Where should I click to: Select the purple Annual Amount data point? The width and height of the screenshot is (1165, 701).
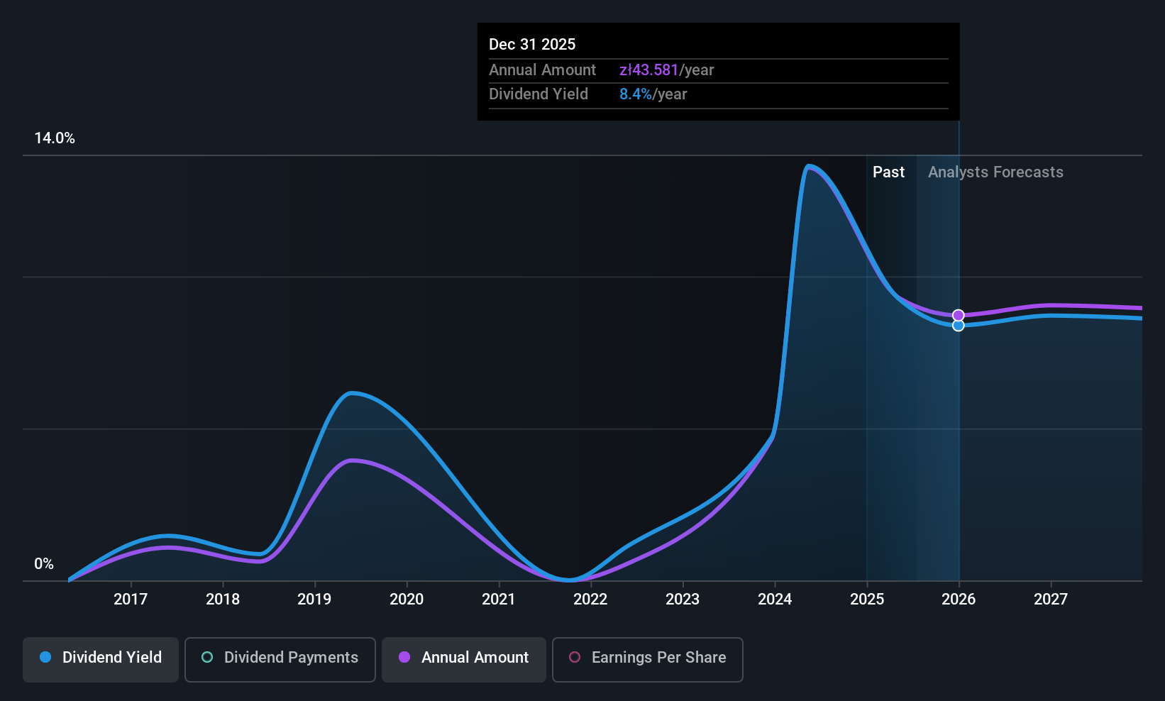tap(959, 315)
